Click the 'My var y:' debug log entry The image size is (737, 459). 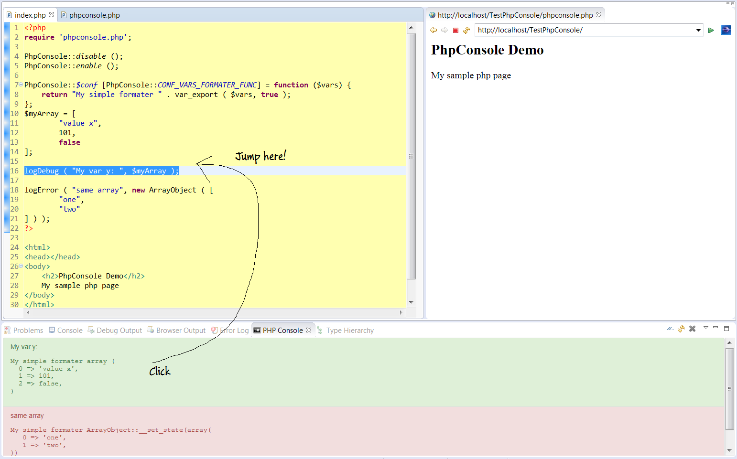[364, 372]
